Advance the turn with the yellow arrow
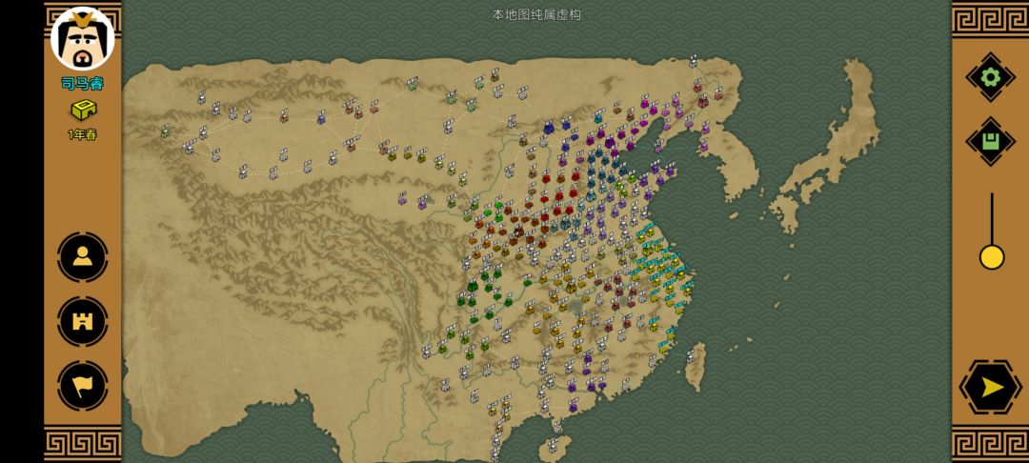Screen dimensions: 1029x463 tap(990, 387)
